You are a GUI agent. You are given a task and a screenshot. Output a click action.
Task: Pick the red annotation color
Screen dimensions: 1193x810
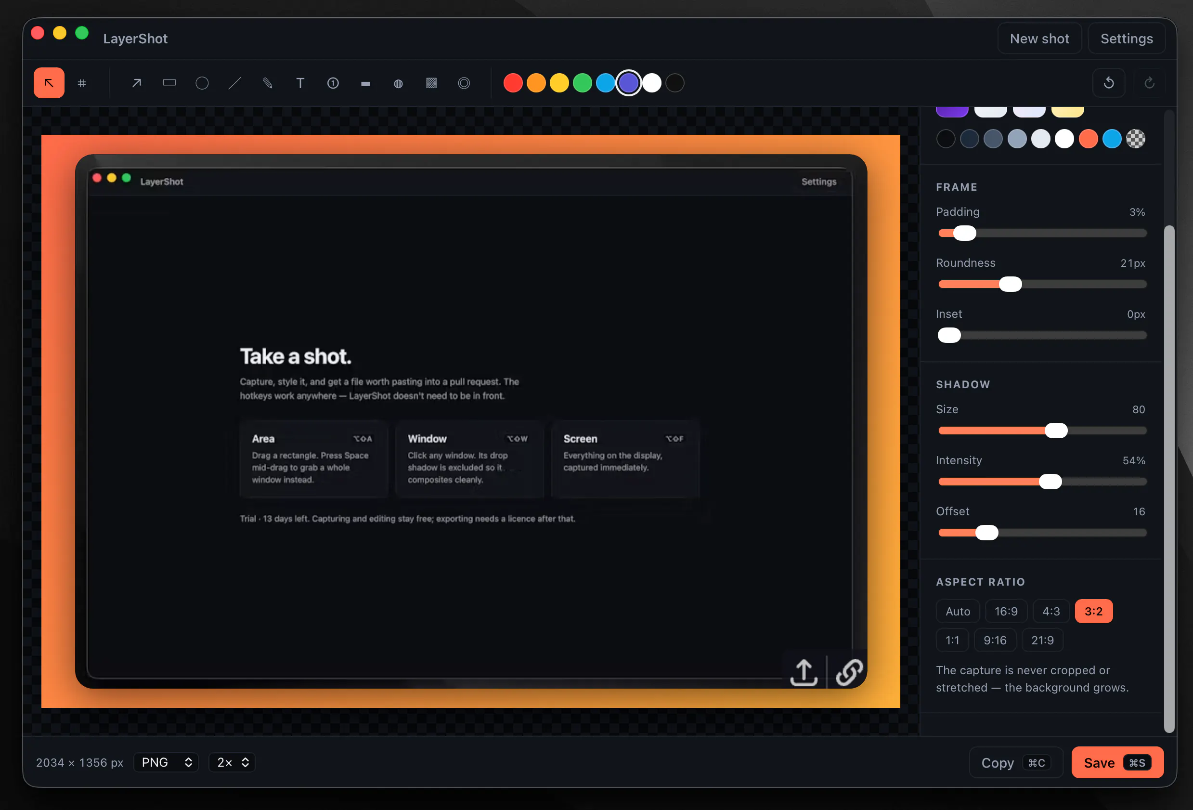point(513,83)
